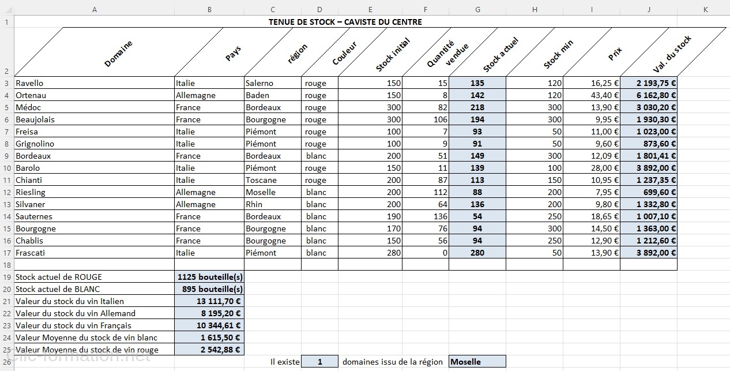The height and width of the screenshot is (371, 730).
Task: Select column header G
Action: point(477,9)
